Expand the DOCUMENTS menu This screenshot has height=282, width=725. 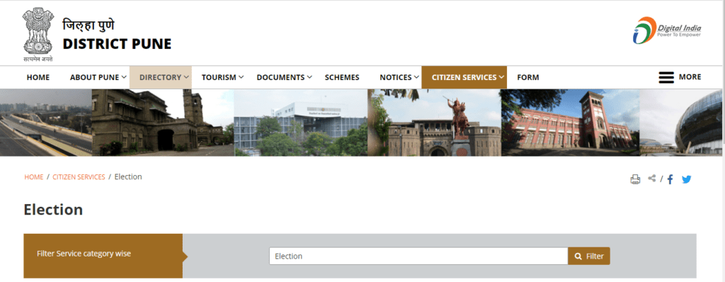(x=285, y=77)
